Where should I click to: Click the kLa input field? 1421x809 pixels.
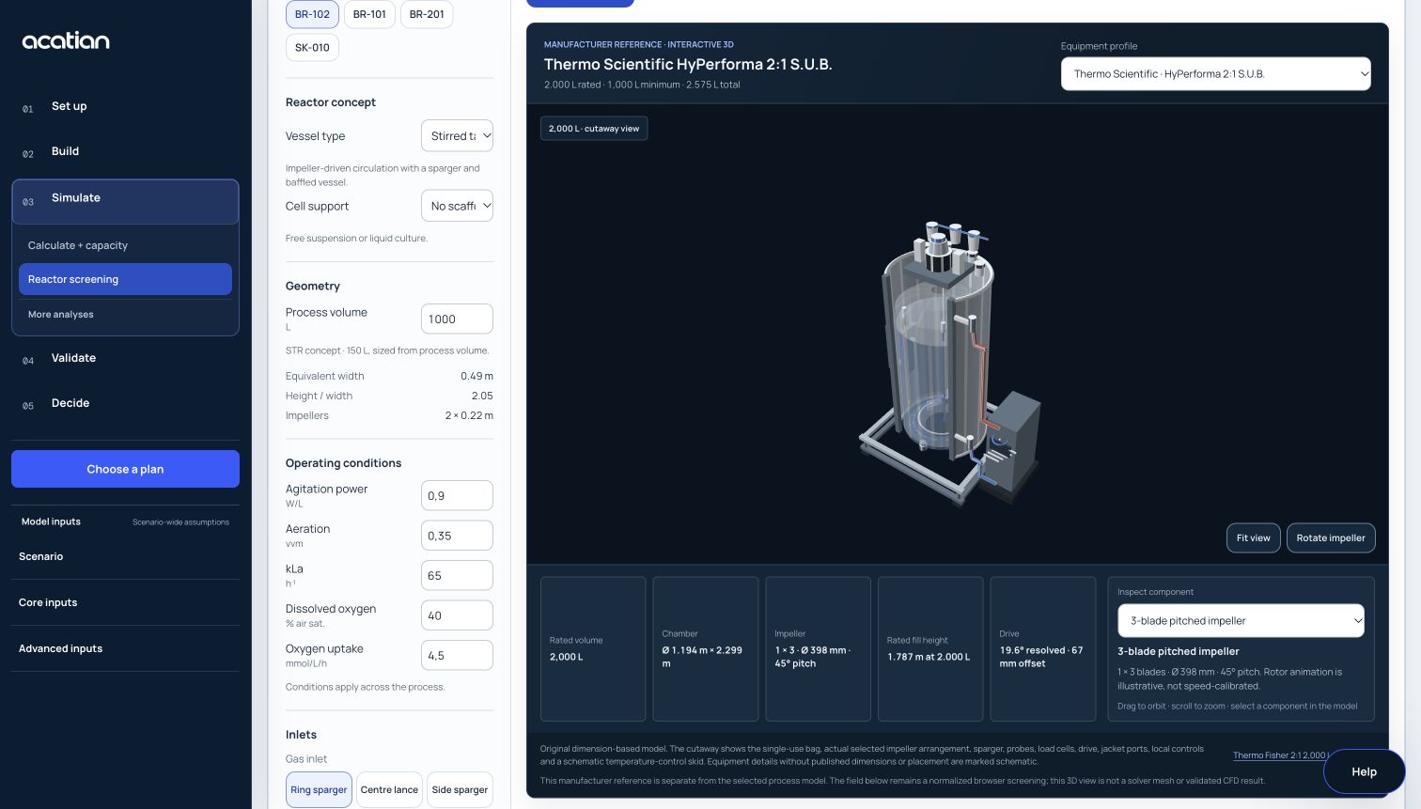(x=457, y=575)
